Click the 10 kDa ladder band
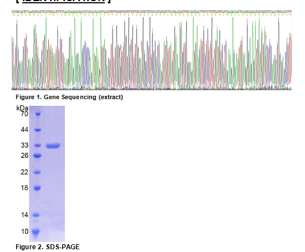Screen dimensions: 305x252 click(36, 232)
